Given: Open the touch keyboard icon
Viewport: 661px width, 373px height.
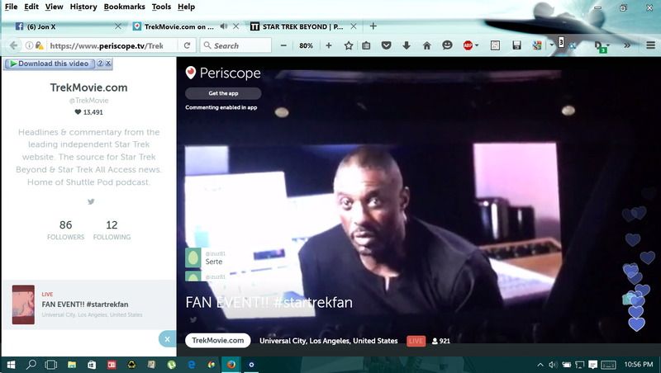Looking at the screenshot, I should [x=608, y=365].
